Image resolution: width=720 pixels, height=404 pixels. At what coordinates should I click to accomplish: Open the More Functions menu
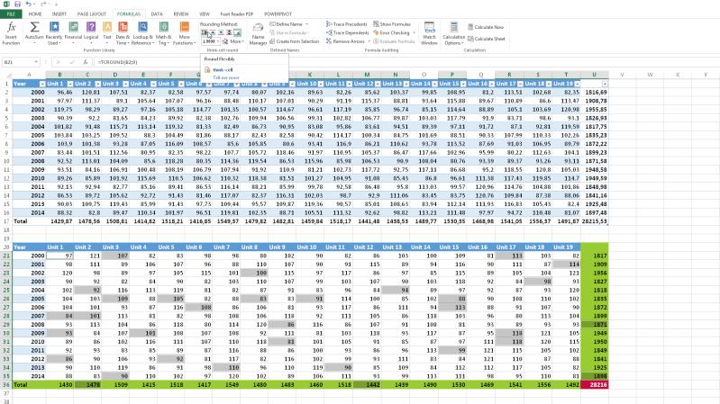(x=184, y=33)
